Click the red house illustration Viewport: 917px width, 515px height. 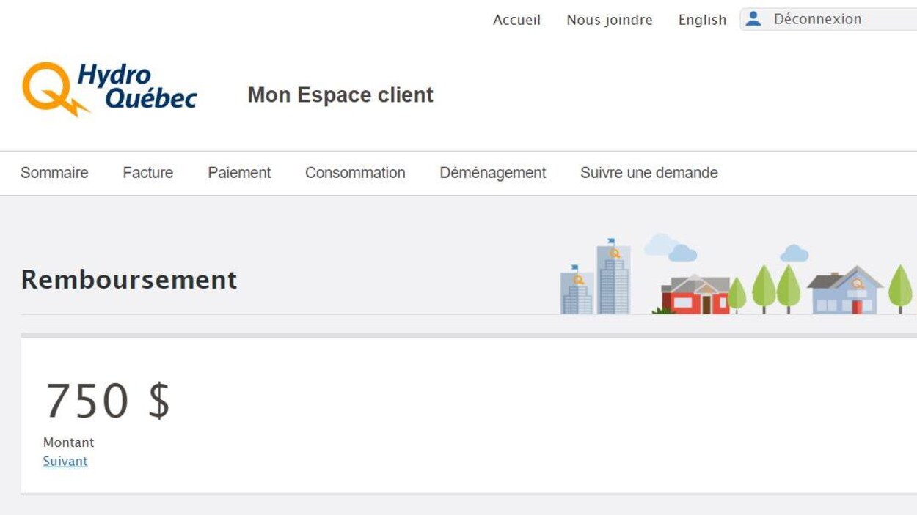pos(694,295)
